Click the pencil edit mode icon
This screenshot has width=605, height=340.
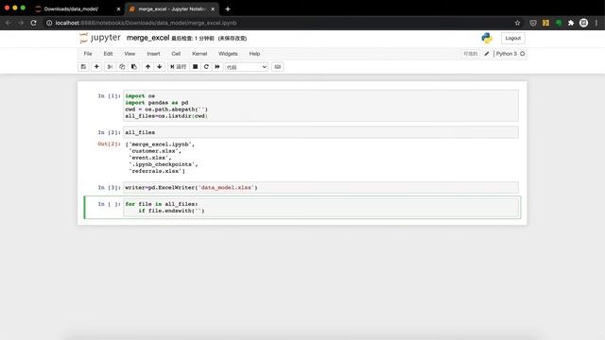pos(487,54)
